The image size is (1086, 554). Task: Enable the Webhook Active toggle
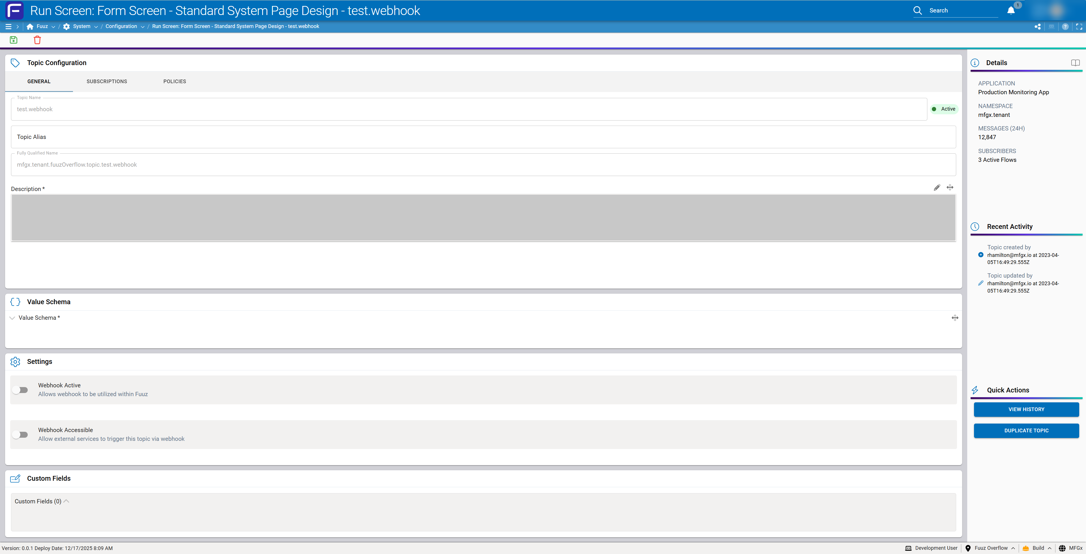point(20,390)
